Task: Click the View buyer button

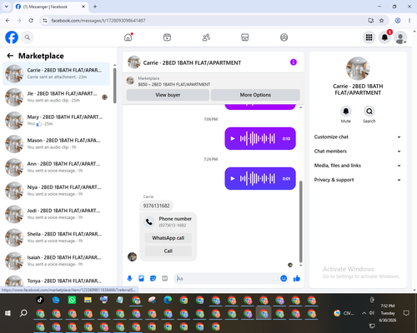Action: pyautogui.click(x=168, y=95)
